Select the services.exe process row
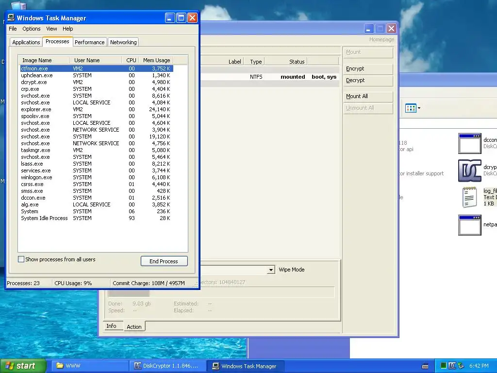The image size is (497, 373). 97,170
